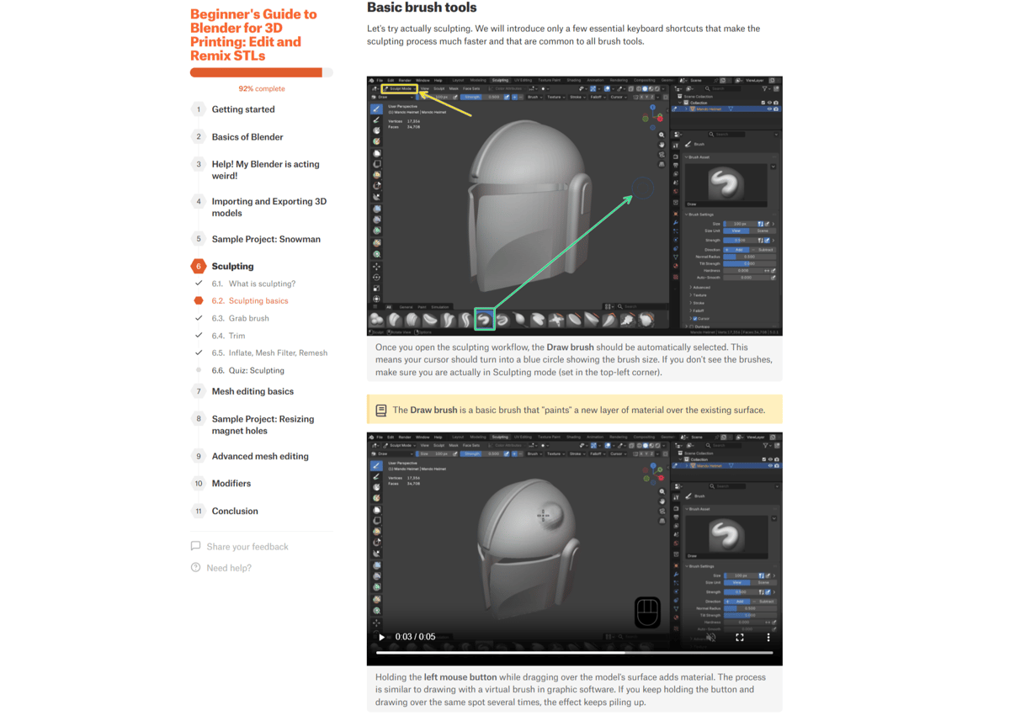Click the checkmark beside Inflate, Mesh Filter, Remesh

coord(199,353)
